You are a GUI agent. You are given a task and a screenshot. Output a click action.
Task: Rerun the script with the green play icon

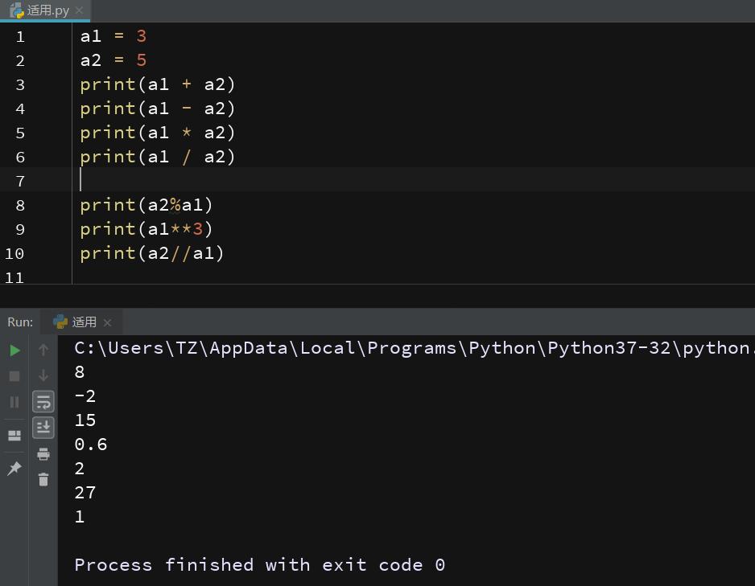[14, 350]
